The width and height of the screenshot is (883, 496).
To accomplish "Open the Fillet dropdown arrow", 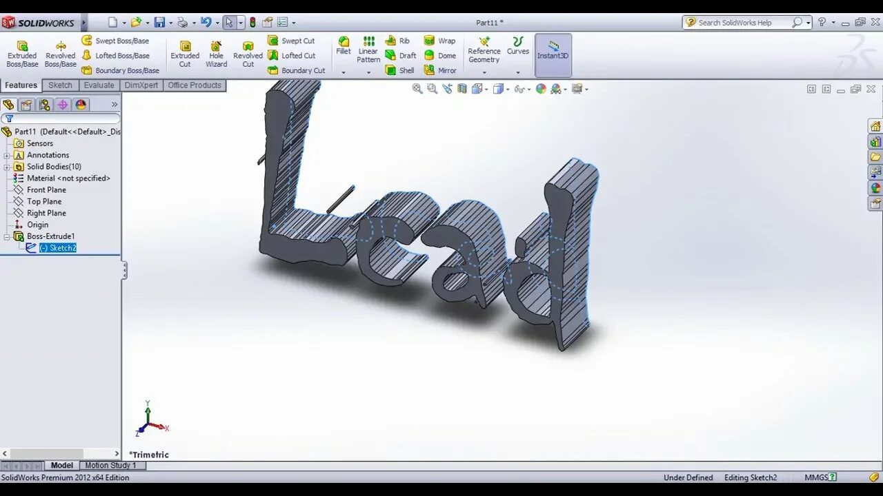I will pos(344,72).
